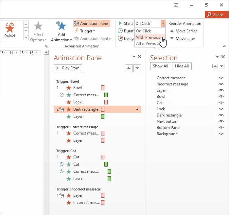Hide the Incorrect message object
Viewport: 229px width, 215px height.
coord(221,84)
